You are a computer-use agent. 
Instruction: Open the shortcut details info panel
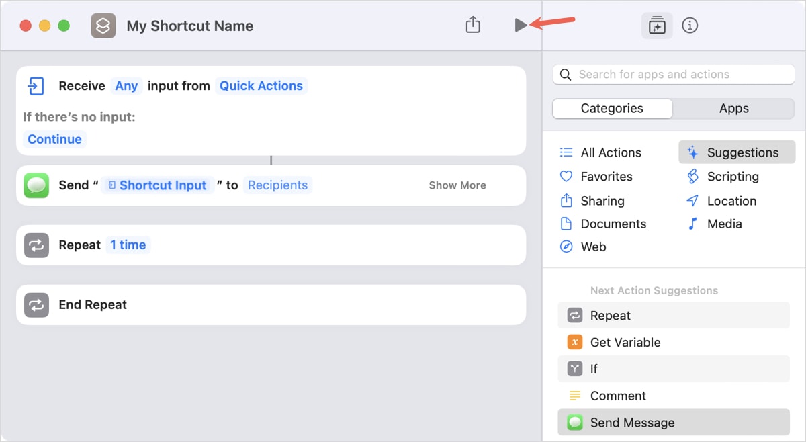pyautogui.click(x=690, y=25)
